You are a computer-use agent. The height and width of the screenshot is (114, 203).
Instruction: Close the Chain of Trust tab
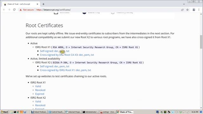pyautogui.click(x=37, y=4)
